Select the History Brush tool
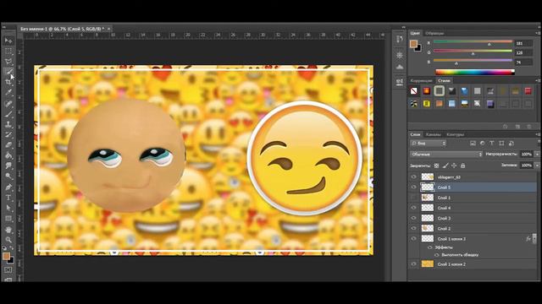 8,135
